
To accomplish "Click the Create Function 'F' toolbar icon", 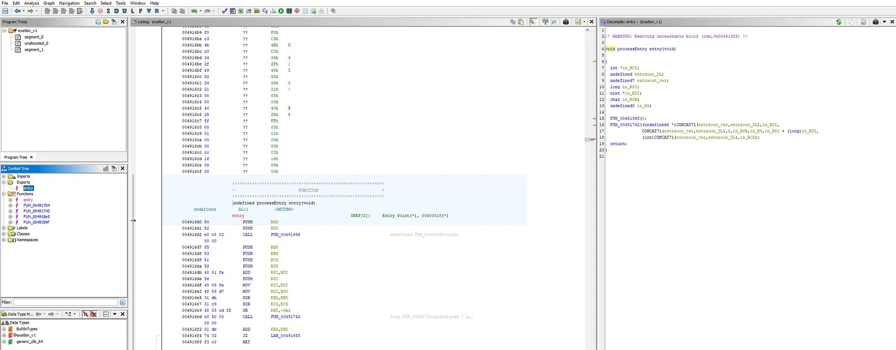I will click(x=140, y=11).
